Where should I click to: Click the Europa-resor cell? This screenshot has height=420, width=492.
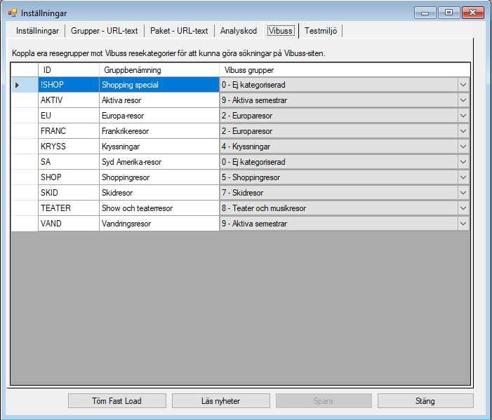(159, 116)
